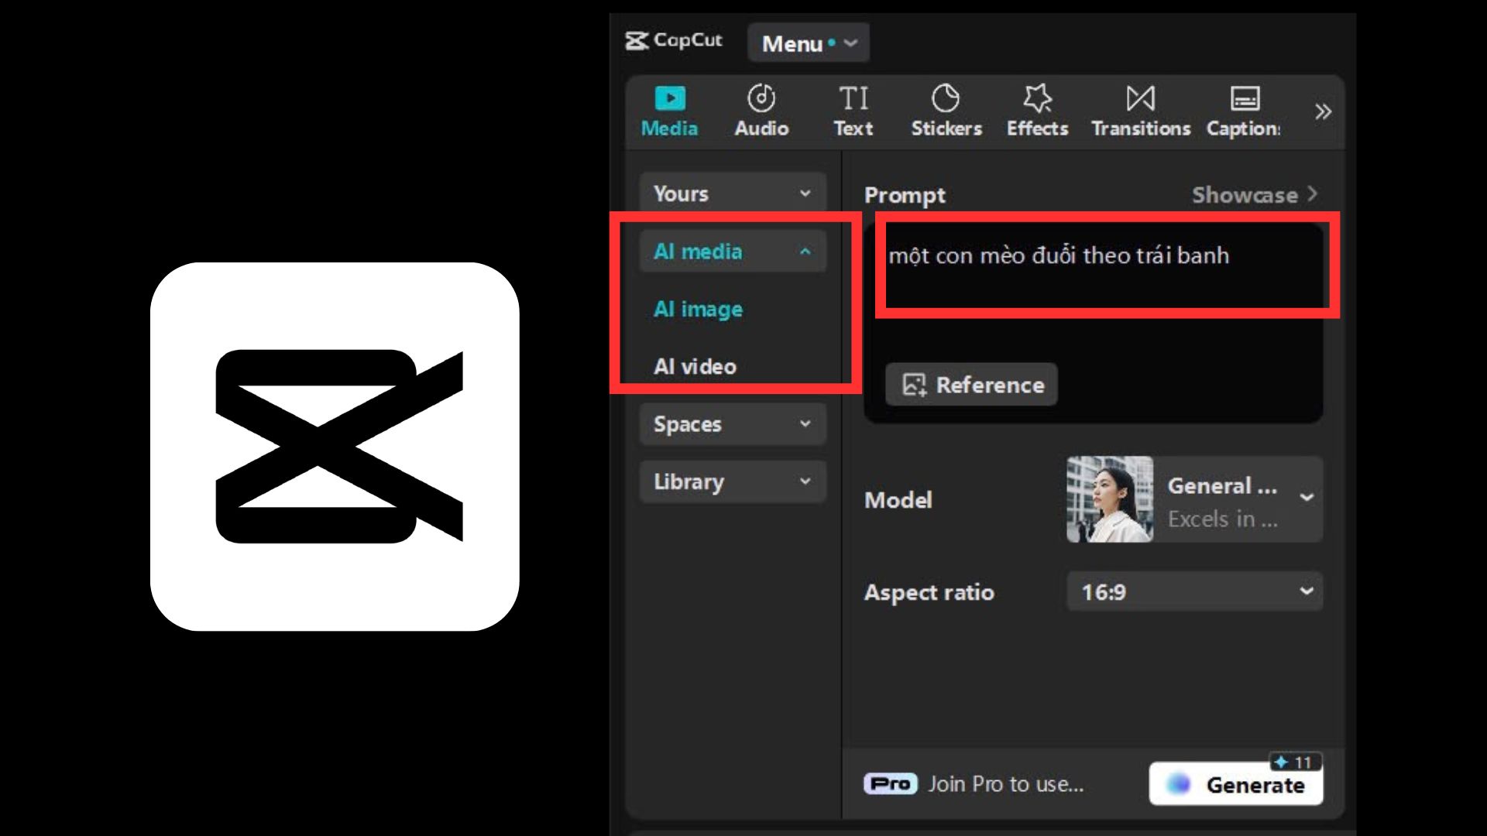Collapse the AI media section
Image resolution: width=1487 pixels, height=836 pixels.
pos(732,252)
